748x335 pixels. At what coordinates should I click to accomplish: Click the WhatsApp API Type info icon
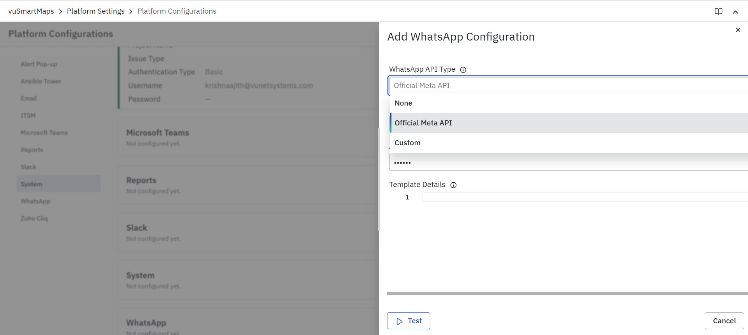[x=463, y=70]
